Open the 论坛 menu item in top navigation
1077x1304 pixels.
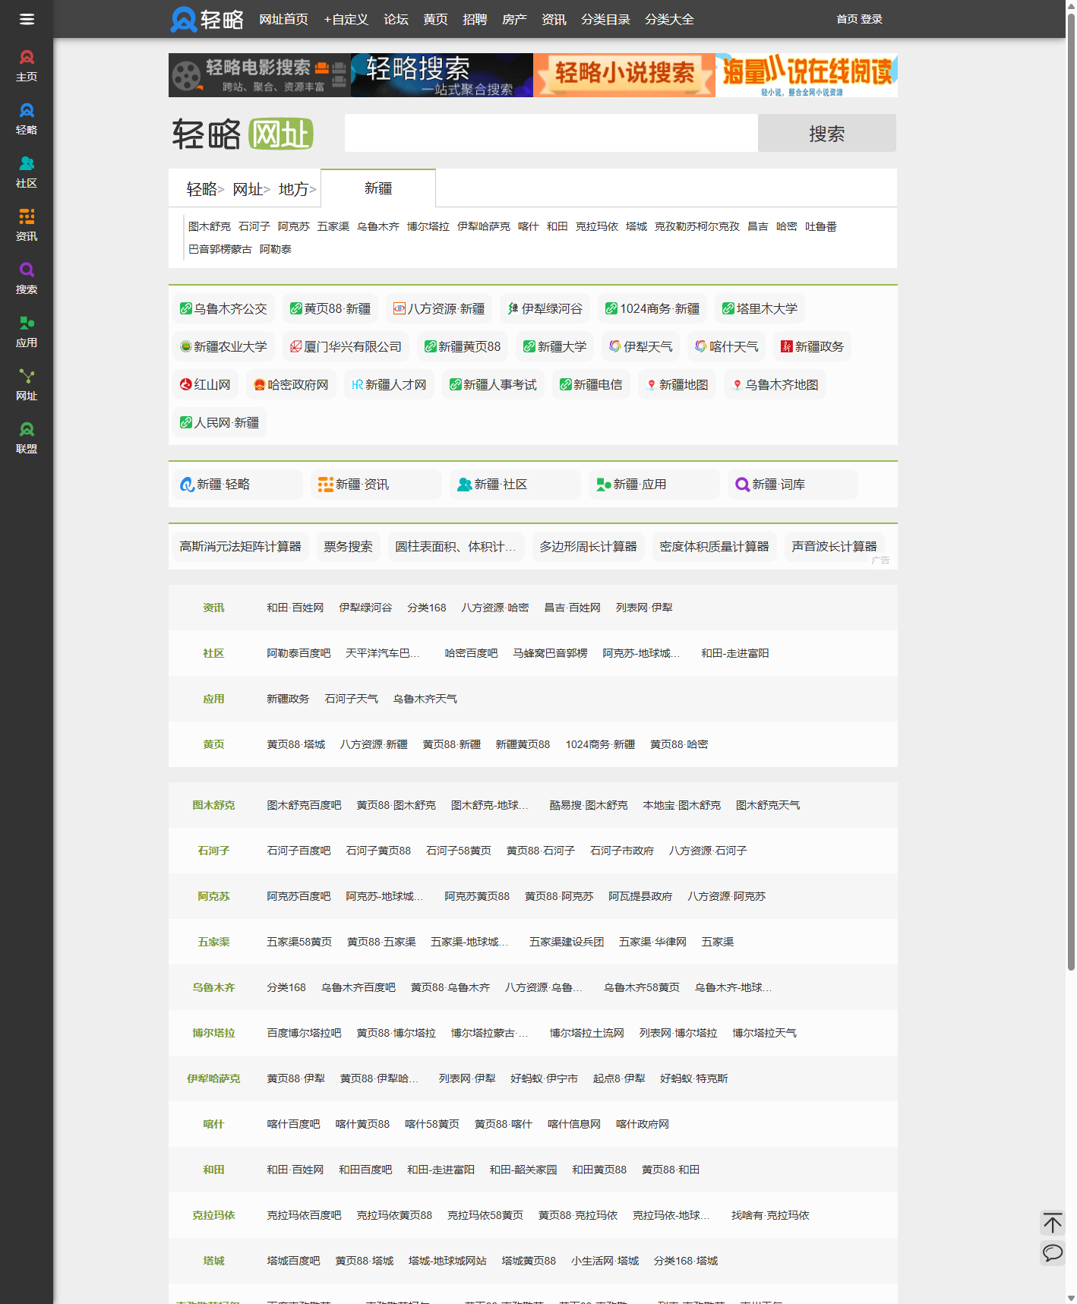tap(396, 19)
